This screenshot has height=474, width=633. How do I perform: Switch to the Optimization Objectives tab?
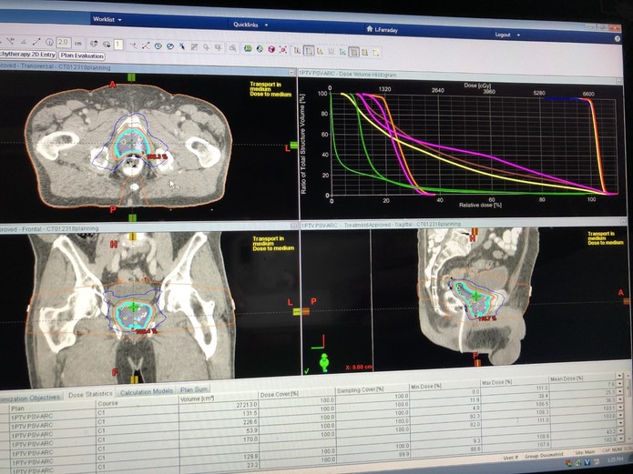(x=32, y=398)
